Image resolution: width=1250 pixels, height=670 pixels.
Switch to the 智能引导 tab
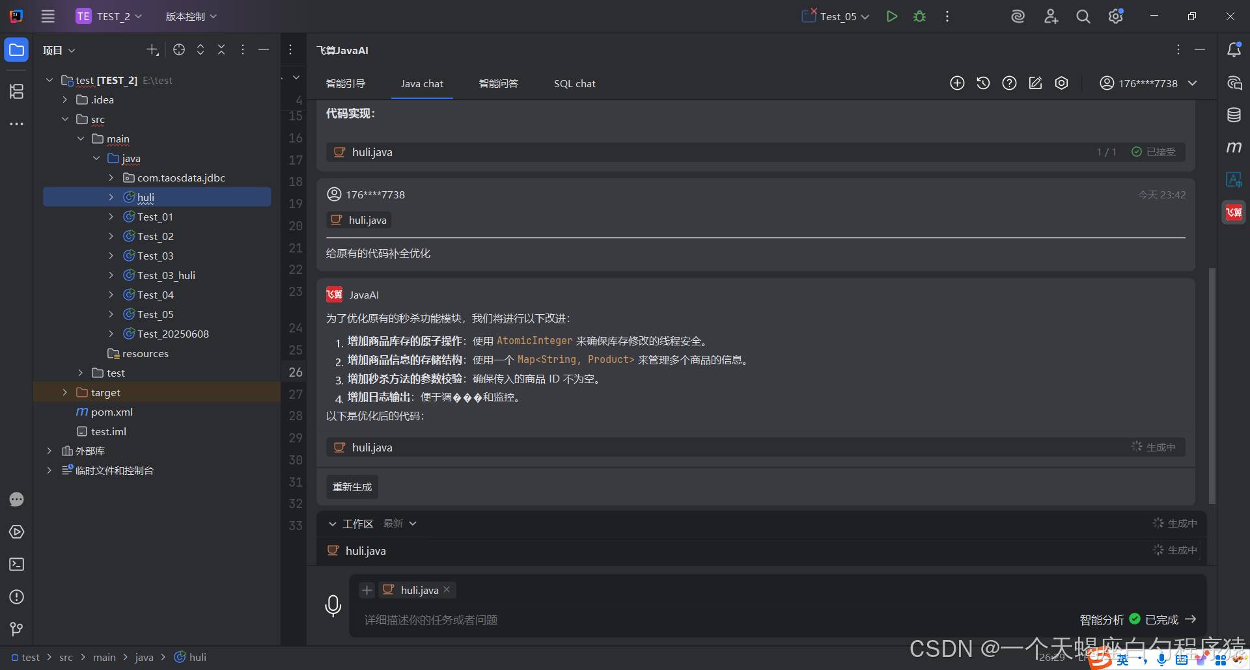point(346,83)
